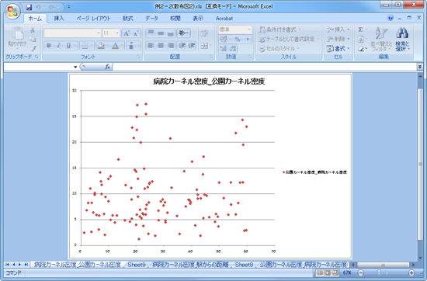Image resolution: width=427 pixels, height=281 pixels.
Task: Decrease indent
Action: click(182, 46)
